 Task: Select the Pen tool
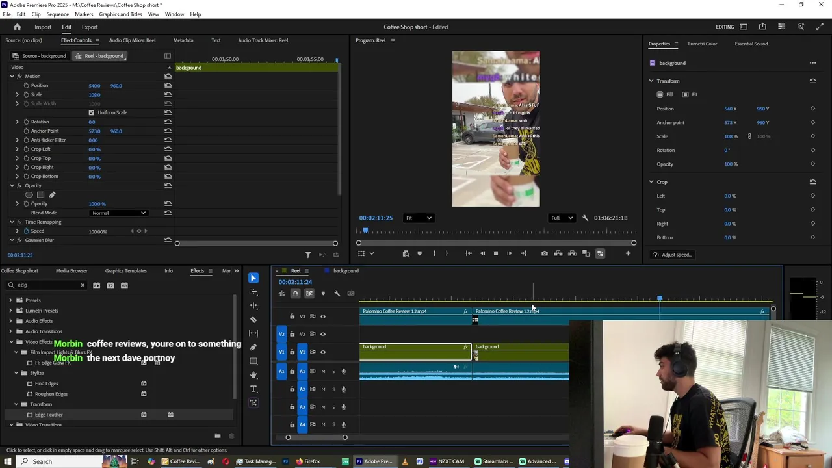point(253,347)
